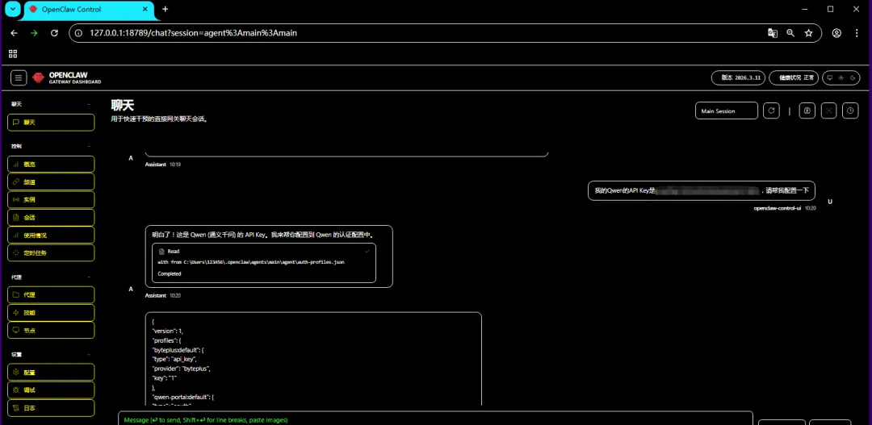
Task: Open the 代理 agents page via the folder icon
Action: (51, 295)
